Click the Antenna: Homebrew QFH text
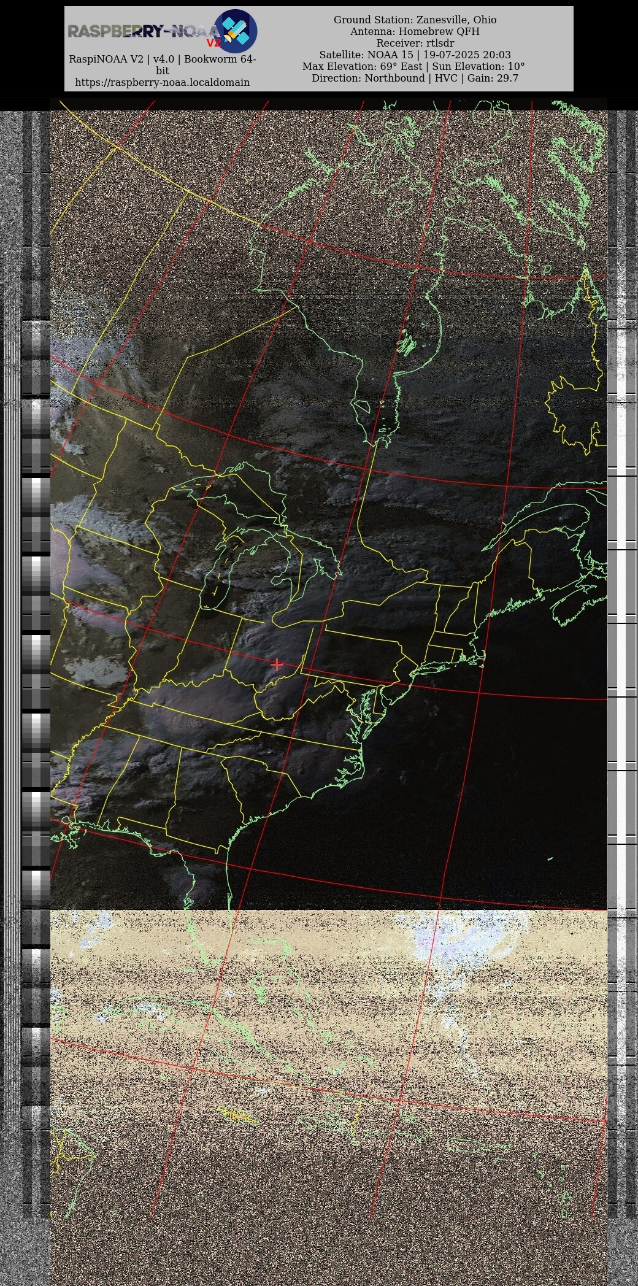 415,31
